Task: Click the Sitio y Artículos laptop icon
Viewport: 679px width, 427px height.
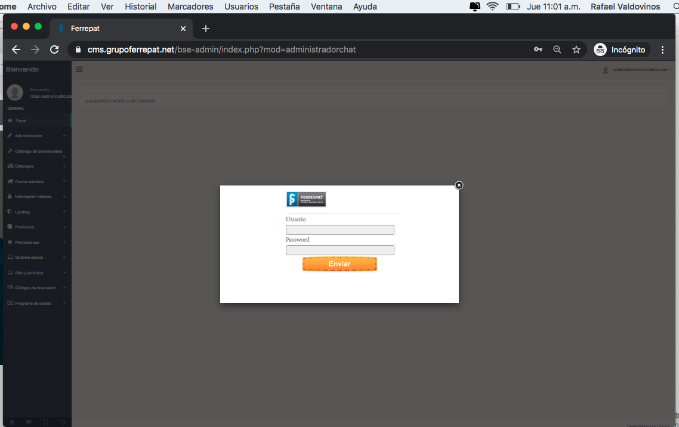Action: [x=10, y=273]
